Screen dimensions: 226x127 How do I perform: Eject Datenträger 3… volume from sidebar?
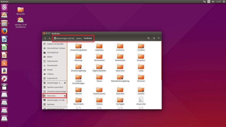tap(65, 83)
